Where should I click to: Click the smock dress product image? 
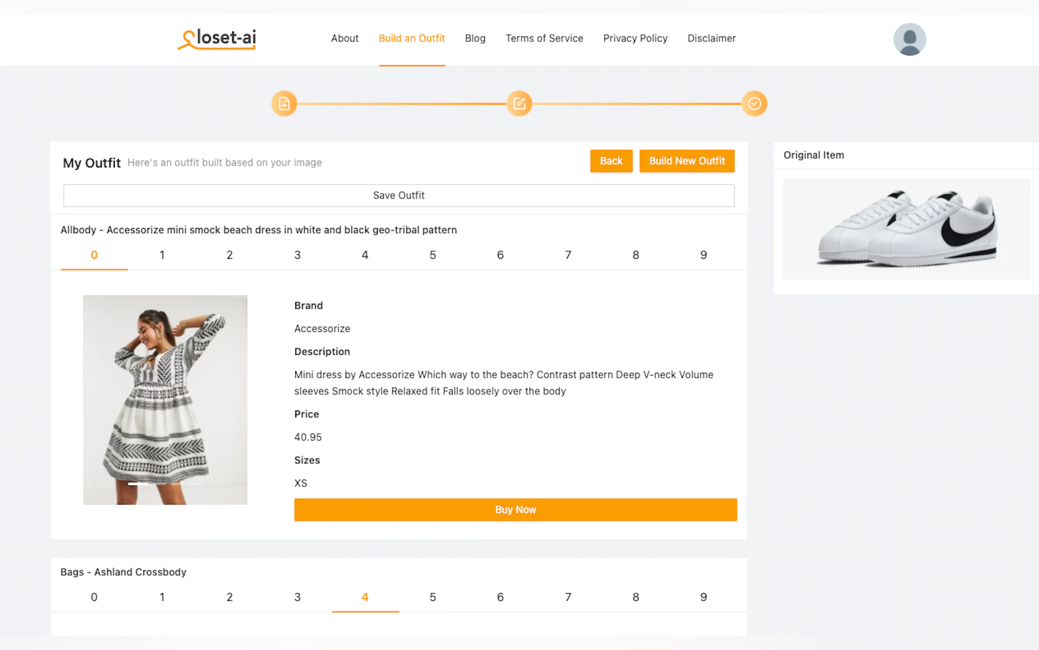[165, 399]
